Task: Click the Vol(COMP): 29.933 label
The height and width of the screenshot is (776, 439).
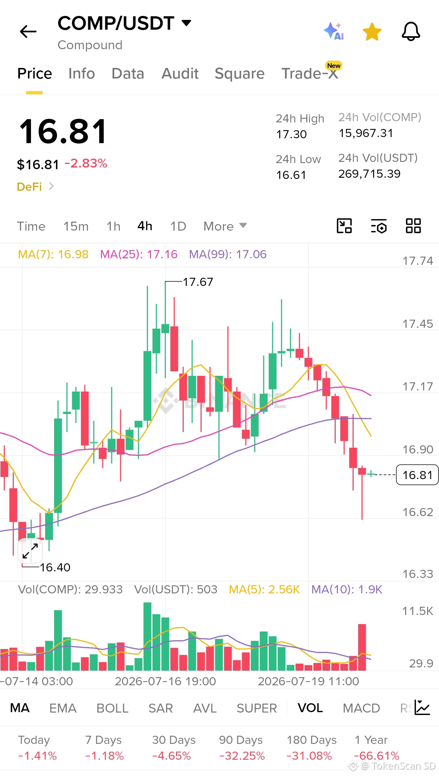Action: 70,589
